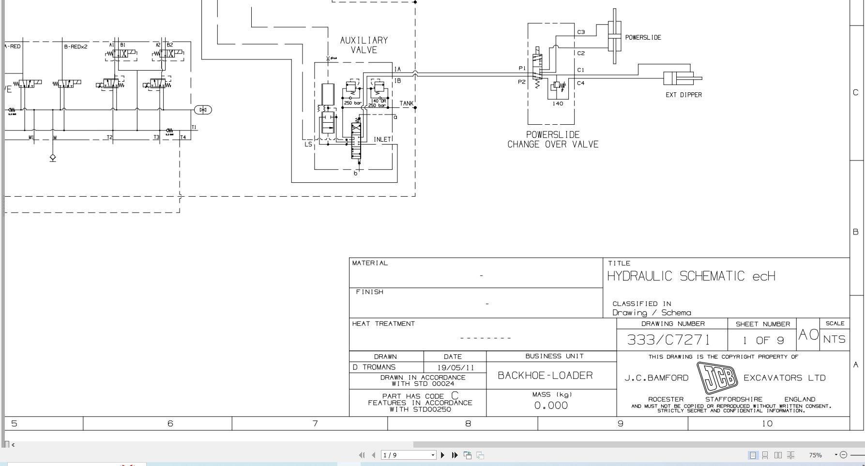Click the left scroll arrow
The width and height of the screenshot is (865, 466).
[x=13, y=445]
